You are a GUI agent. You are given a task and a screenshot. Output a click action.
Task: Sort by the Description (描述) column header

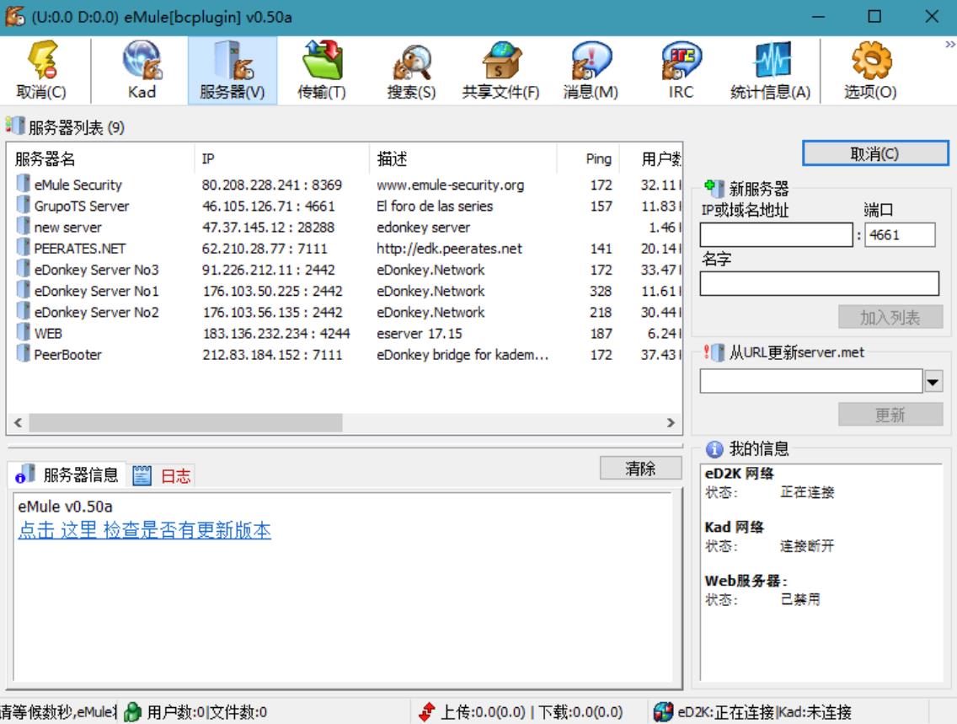(x=463, y=159)
